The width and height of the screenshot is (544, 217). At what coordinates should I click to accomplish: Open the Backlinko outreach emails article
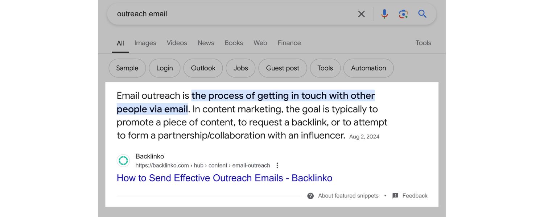point(224,178)
